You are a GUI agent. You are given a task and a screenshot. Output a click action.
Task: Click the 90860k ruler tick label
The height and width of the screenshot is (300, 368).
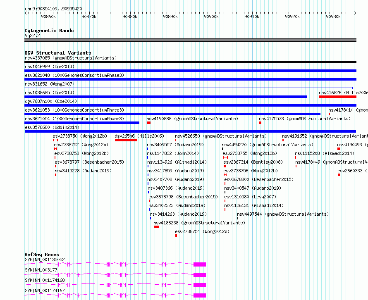[48, 17]
